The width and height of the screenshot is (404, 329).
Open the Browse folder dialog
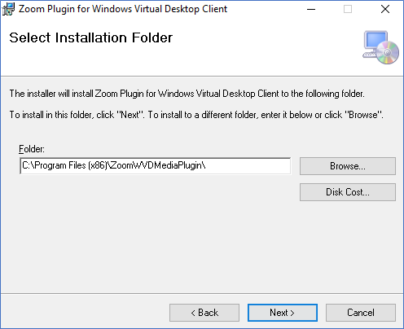point(348,166)
